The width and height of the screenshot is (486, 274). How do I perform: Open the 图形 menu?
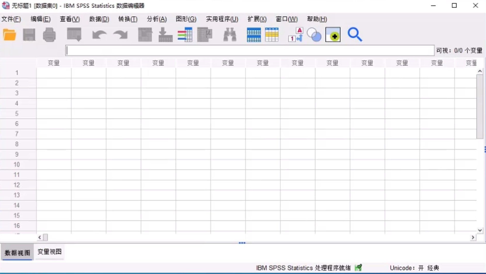pos(185,19)
